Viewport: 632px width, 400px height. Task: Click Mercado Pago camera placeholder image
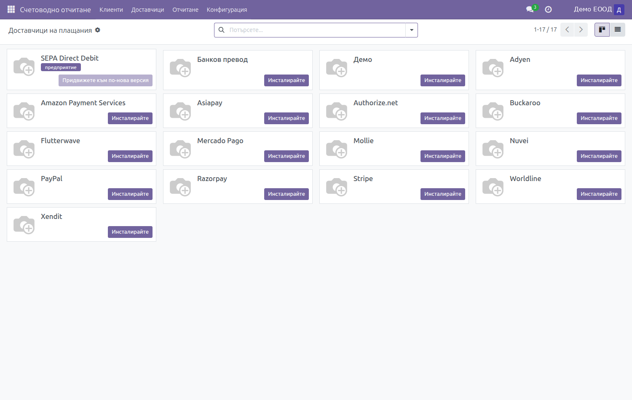pos(180,149)
